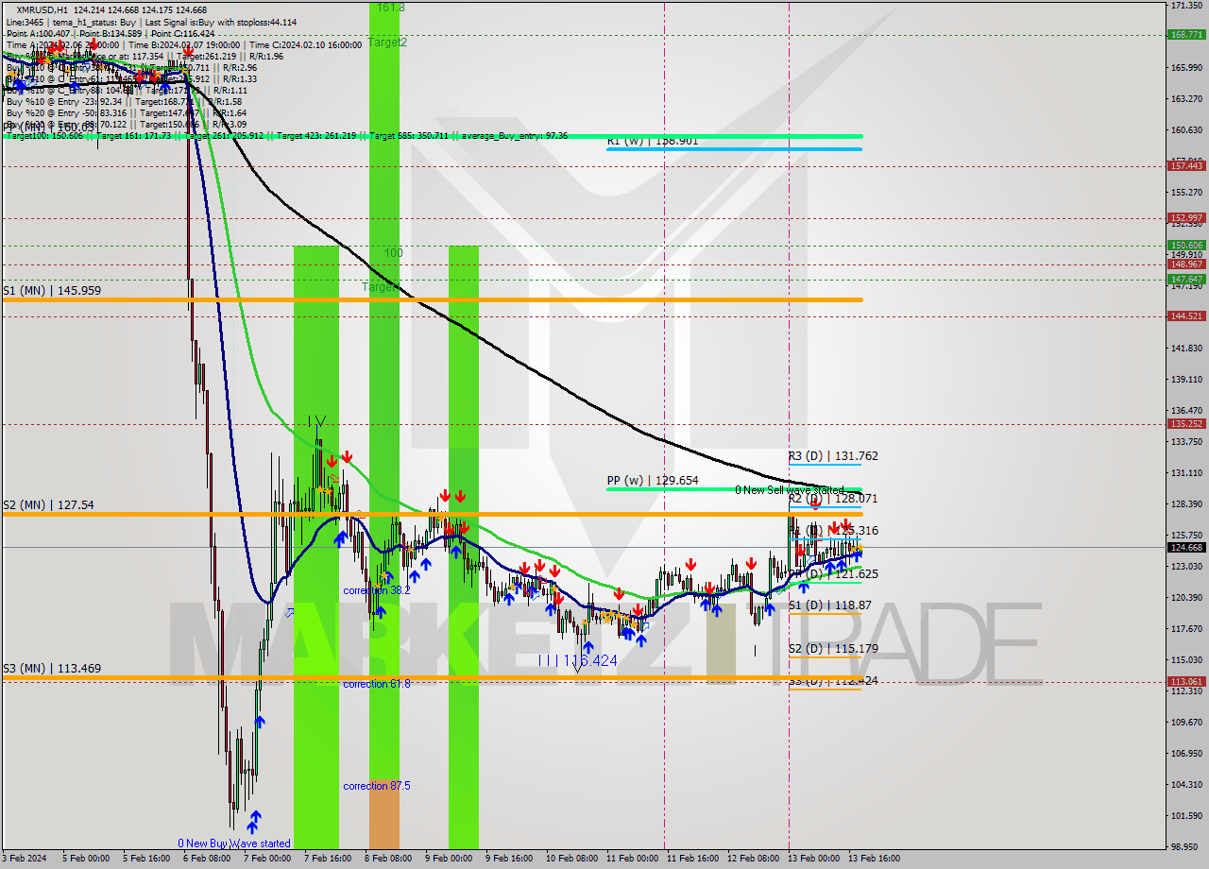The width and height of the screenshot is (1209, 869).
Task: Click the current price 124.668 tag
Action: [1186, 547]
